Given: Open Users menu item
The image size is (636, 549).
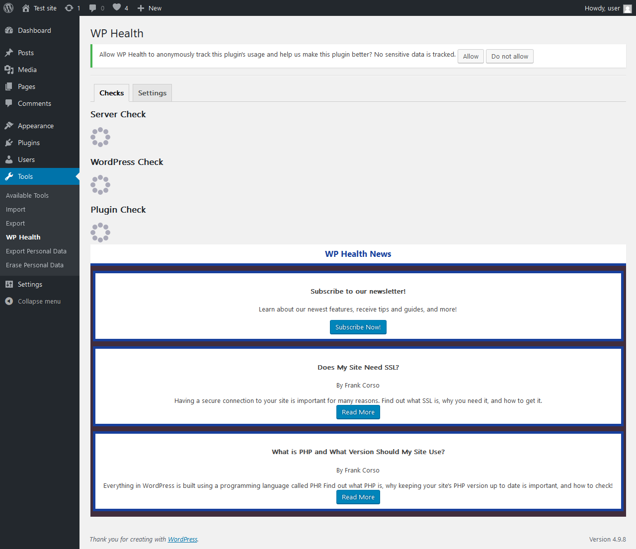Looking at the screenshot, I should pos(40,159).
